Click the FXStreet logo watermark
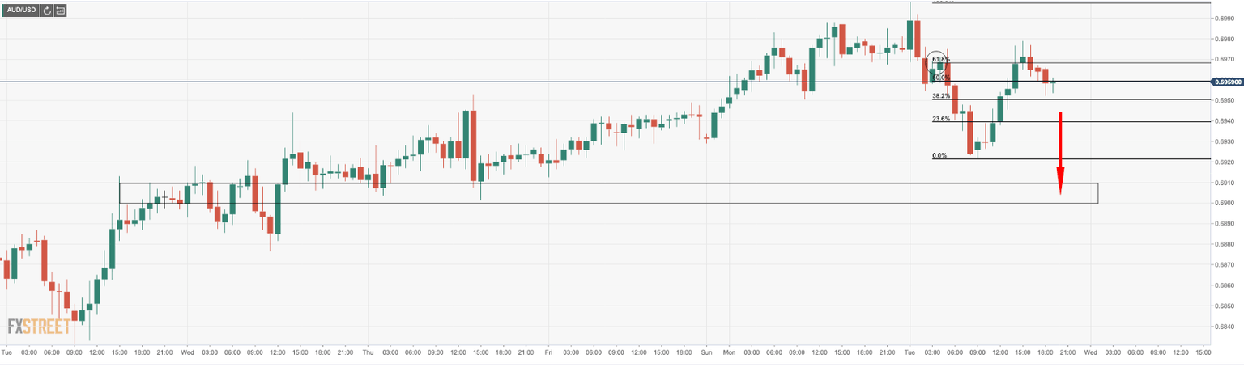Image resolution: width=1244 pixels, height=371 pixels. point(38,327)
